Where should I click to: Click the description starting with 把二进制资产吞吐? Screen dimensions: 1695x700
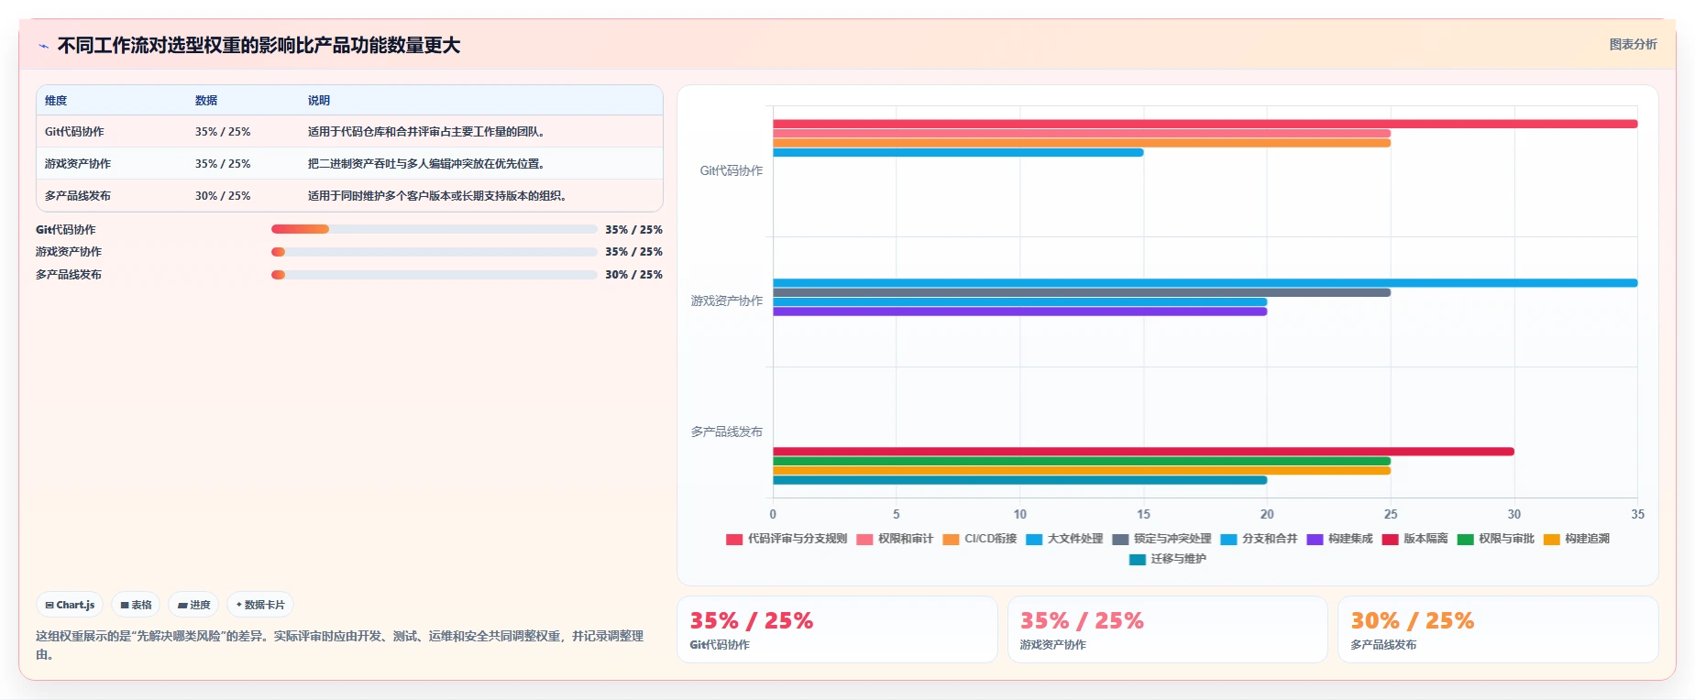tap(428, 164)
